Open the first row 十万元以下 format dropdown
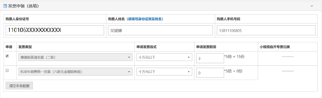The image size is (322, 98). coord(164,57)
